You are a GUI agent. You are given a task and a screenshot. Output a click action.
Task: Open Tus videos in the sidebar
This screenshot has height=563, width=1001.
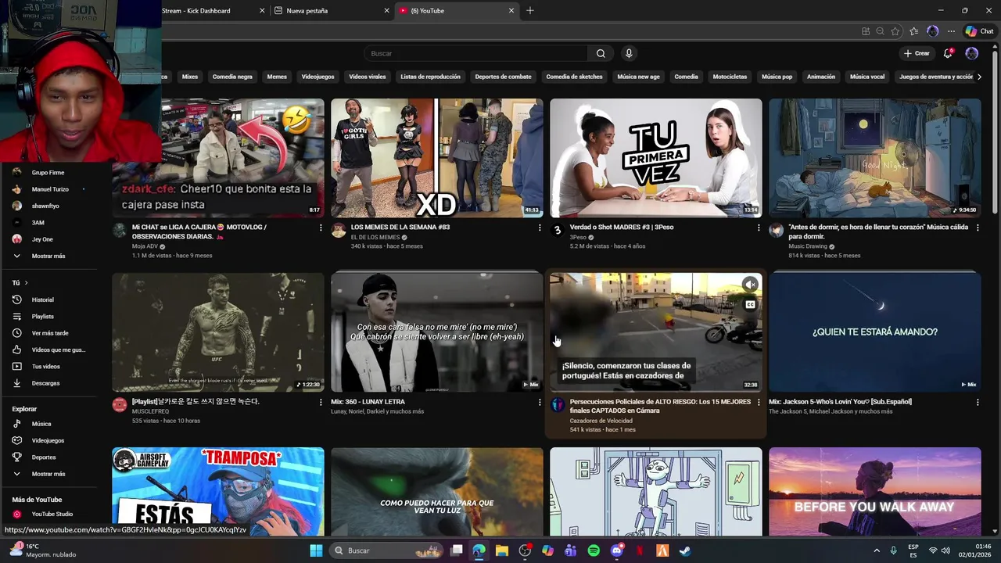[x=50, y=366]
